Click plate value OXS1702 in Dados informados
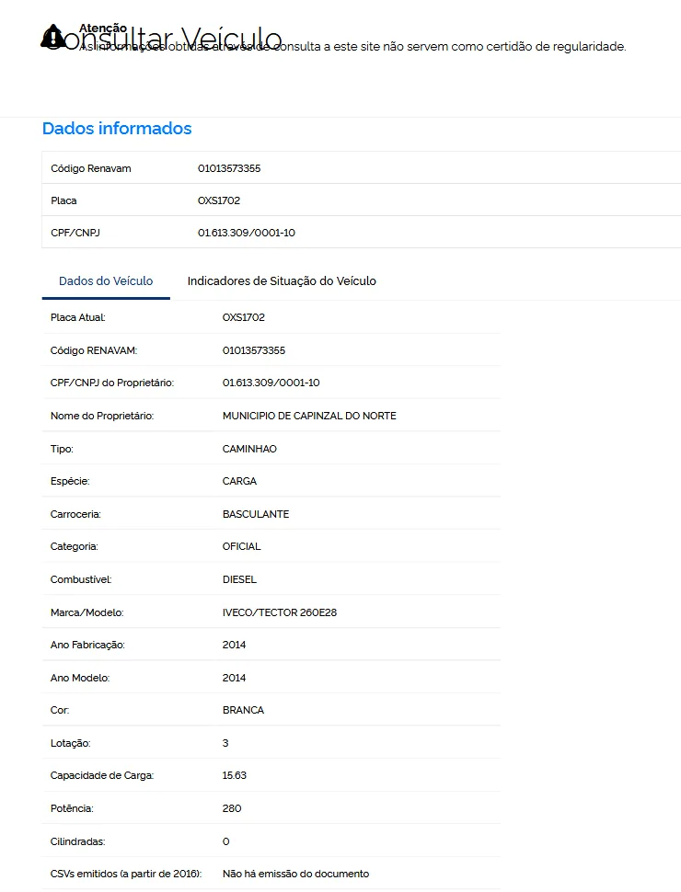Screen dimensions: 681x892 click(x=219, y=200)
